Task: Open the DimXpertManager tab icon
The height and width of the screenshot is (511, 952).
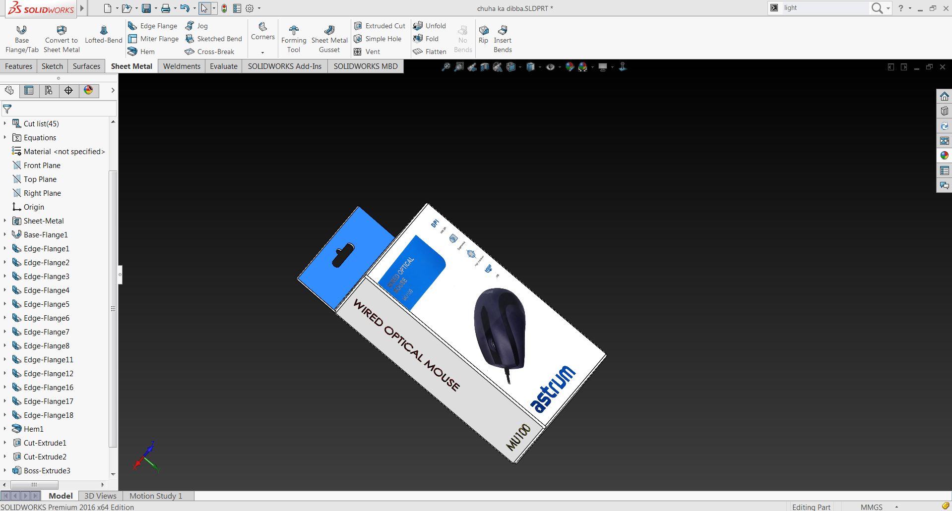Action: (x=68, y=90)
